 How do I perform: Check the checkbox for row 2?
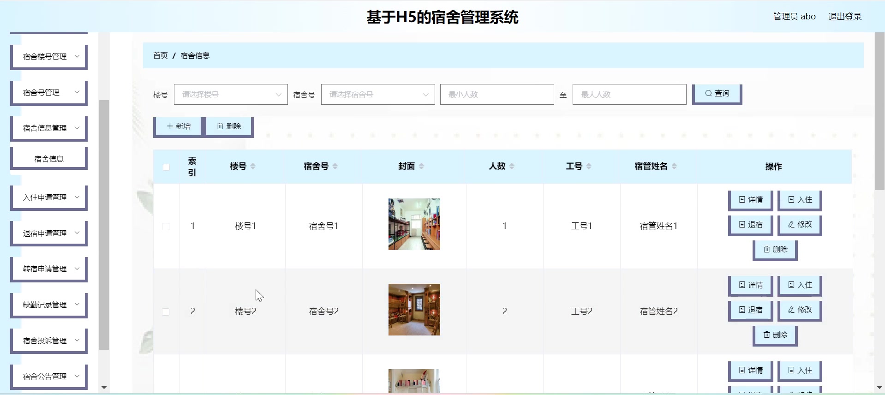166,312
